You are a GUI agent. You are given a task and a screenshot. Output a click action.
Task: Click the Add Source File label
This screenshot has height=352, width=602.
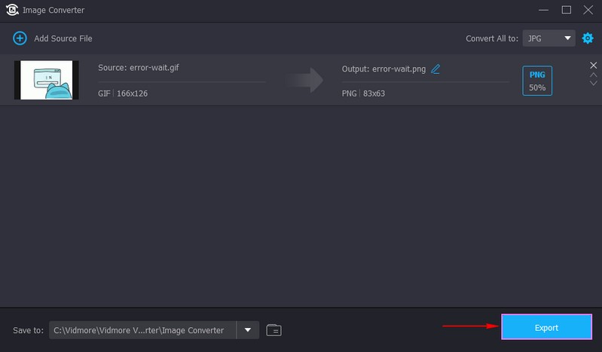pyautogui.click(x=62, y=38)
